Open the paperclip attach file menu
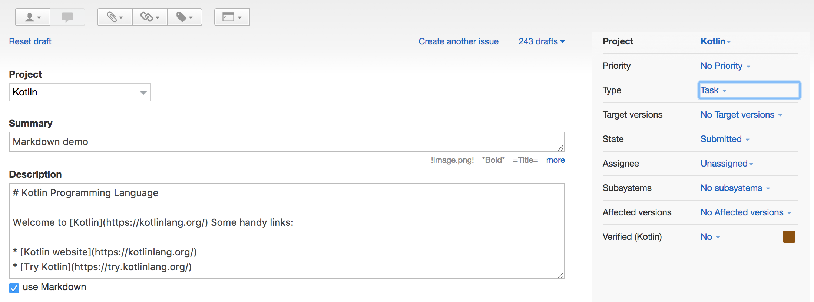Screen dimensions: 814x302 pyautogui.click(x=115, y=17)
